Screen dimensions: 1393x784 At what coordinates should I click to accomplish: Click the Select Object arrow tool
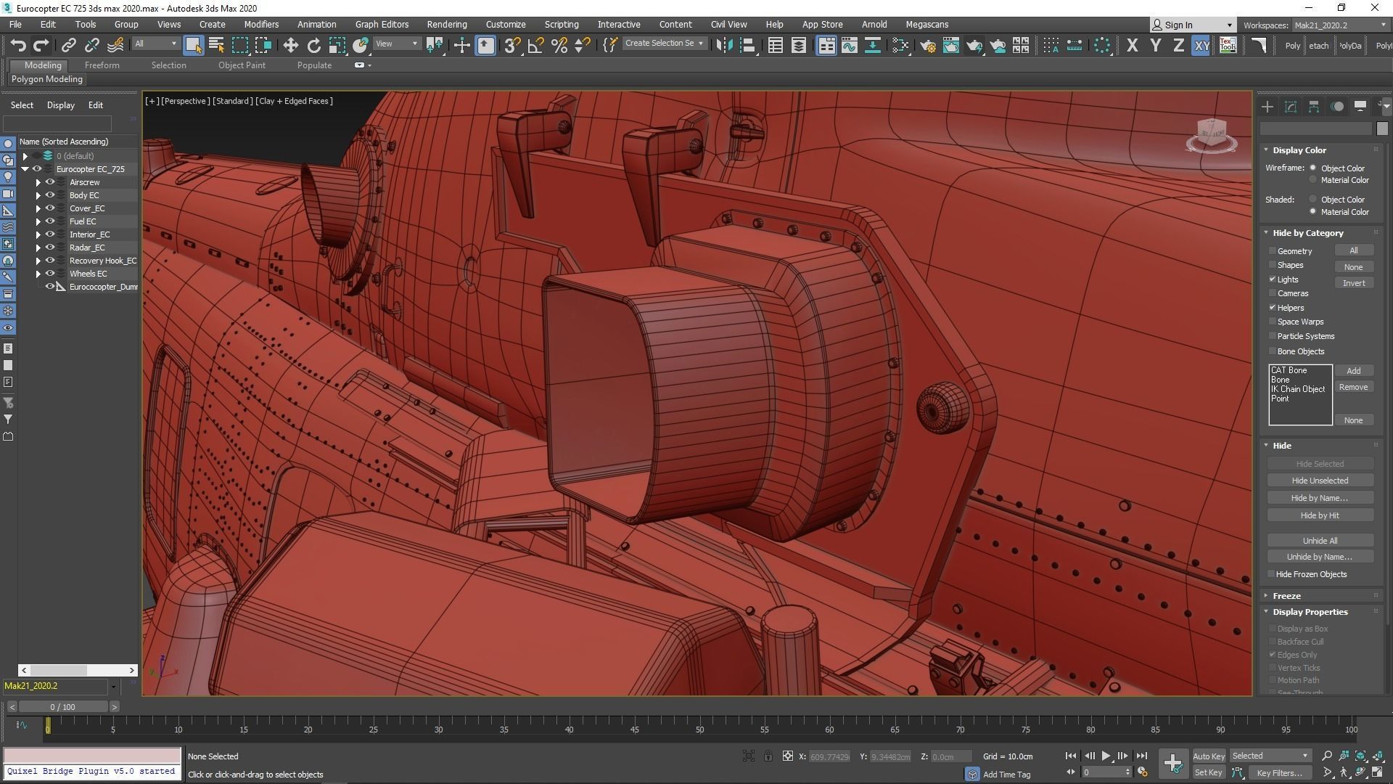(x=193, y=46)
